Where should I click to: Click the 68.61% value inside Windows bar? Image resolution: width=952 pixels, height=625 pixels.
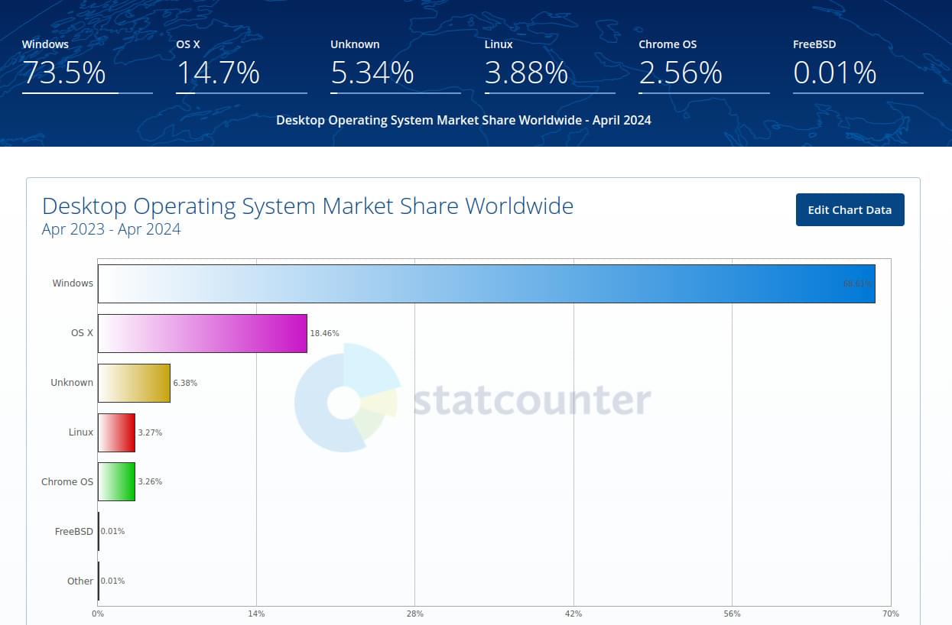point(857,283)
